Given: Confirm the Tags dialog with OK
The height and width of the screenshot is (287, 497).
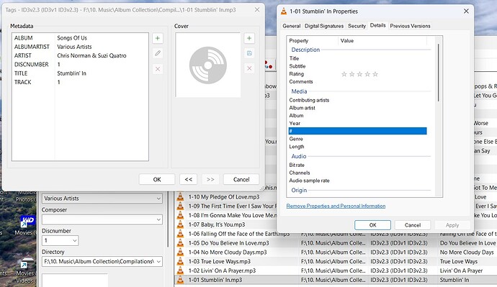Looking at the screenshot, I should 157,179.
